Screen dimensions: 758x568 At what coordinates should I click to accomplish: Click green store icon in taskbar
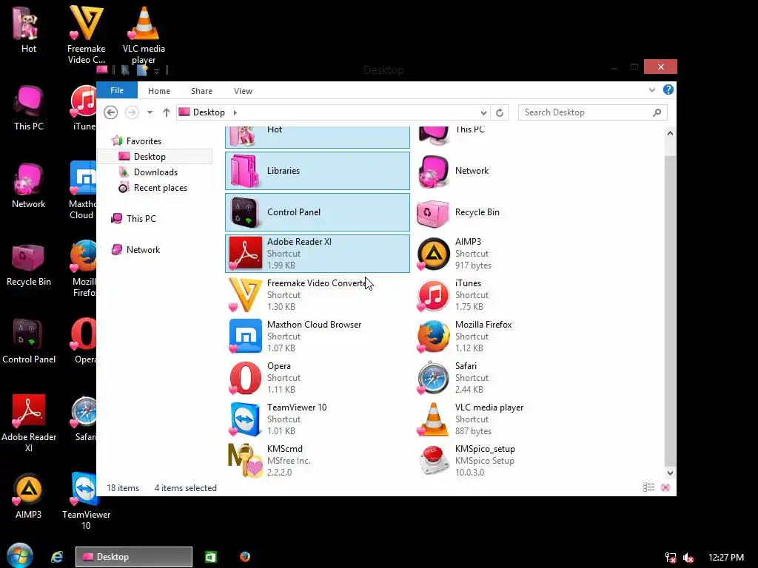coord(211,557)
